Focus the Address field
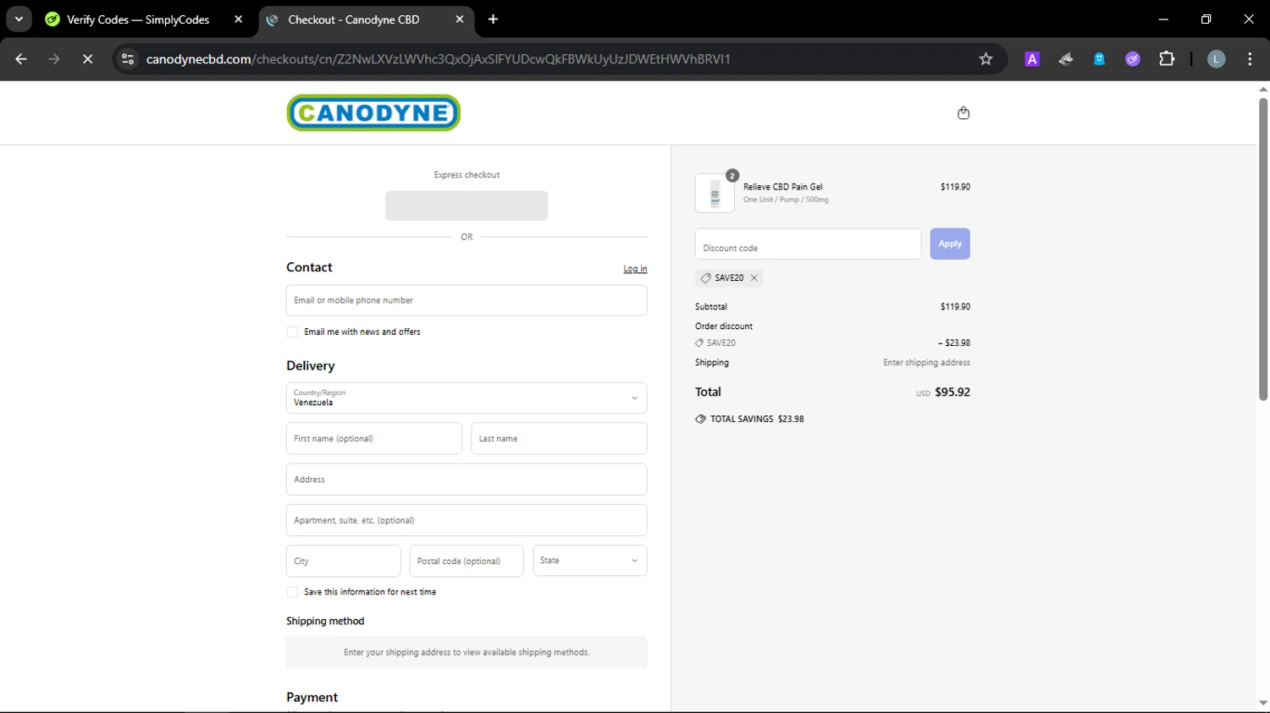The height and width of the screenshot is (713, 1270). (x=467, y=480)
